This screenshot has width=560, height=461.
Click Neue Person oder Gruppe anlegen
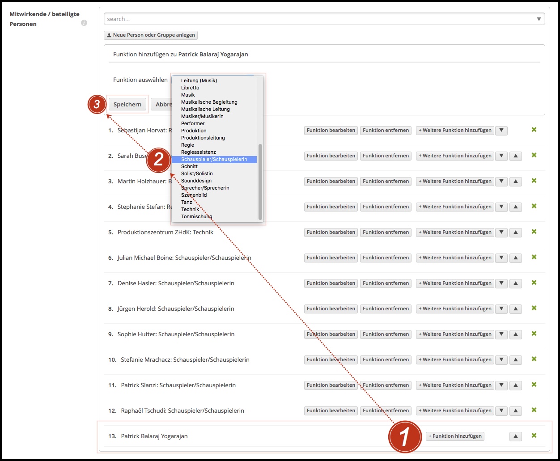[x=150, y=35]
